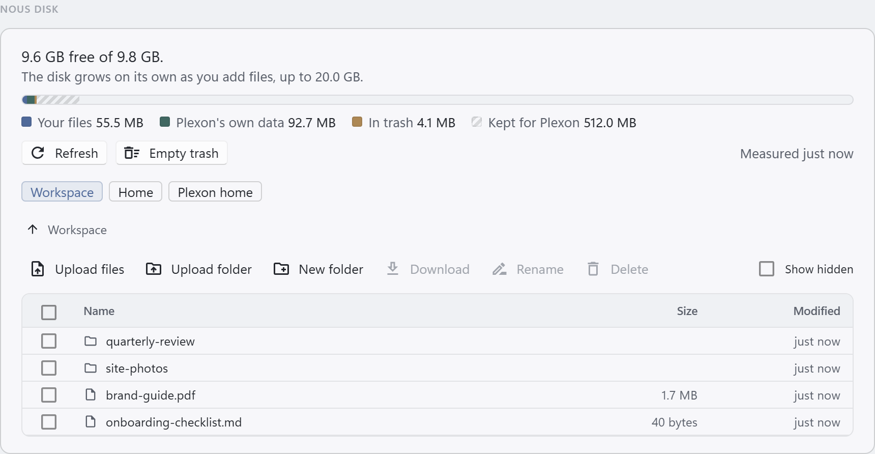
Task: Click the blue Your files legend swatch
Action: [x=26, y=122]
